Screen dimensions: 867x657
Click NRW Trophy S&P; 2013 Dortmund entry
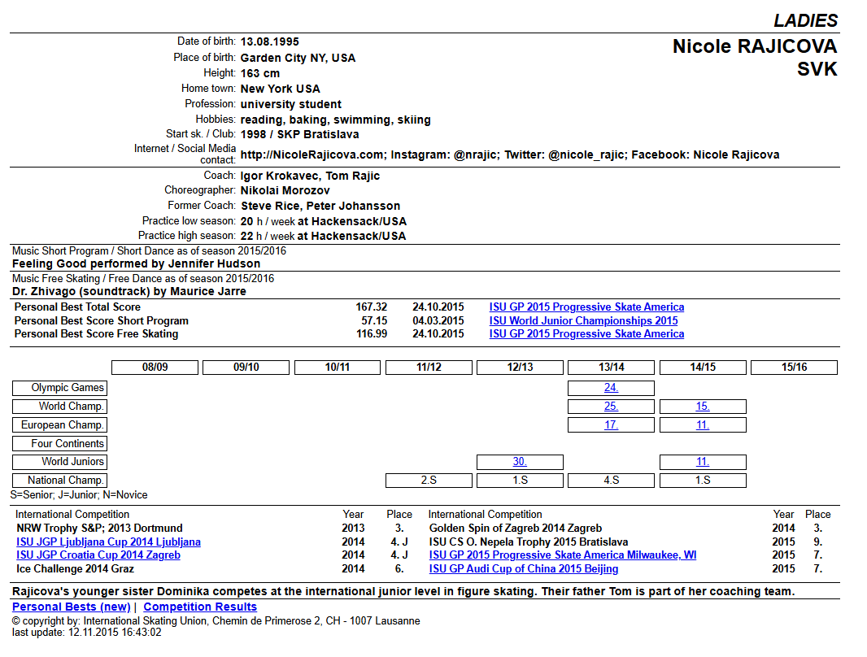click(x=99, y=529)
